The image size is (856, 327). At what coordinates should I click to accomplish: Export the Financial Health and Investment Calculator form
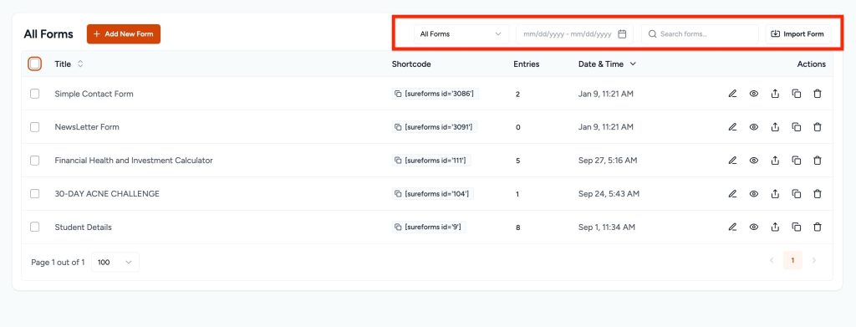point(775,161)
